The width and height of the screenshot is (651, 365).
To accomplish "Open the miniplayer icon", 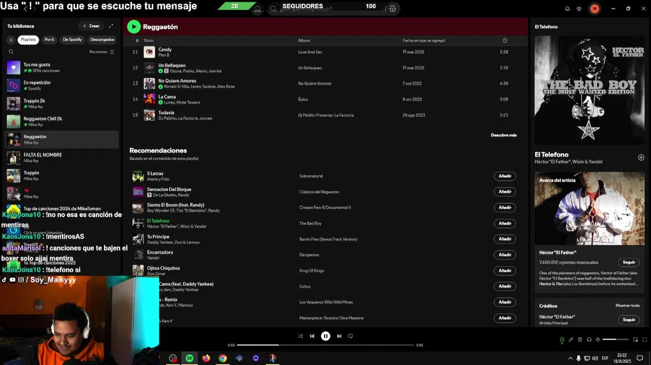I will [x=636, y=340].
